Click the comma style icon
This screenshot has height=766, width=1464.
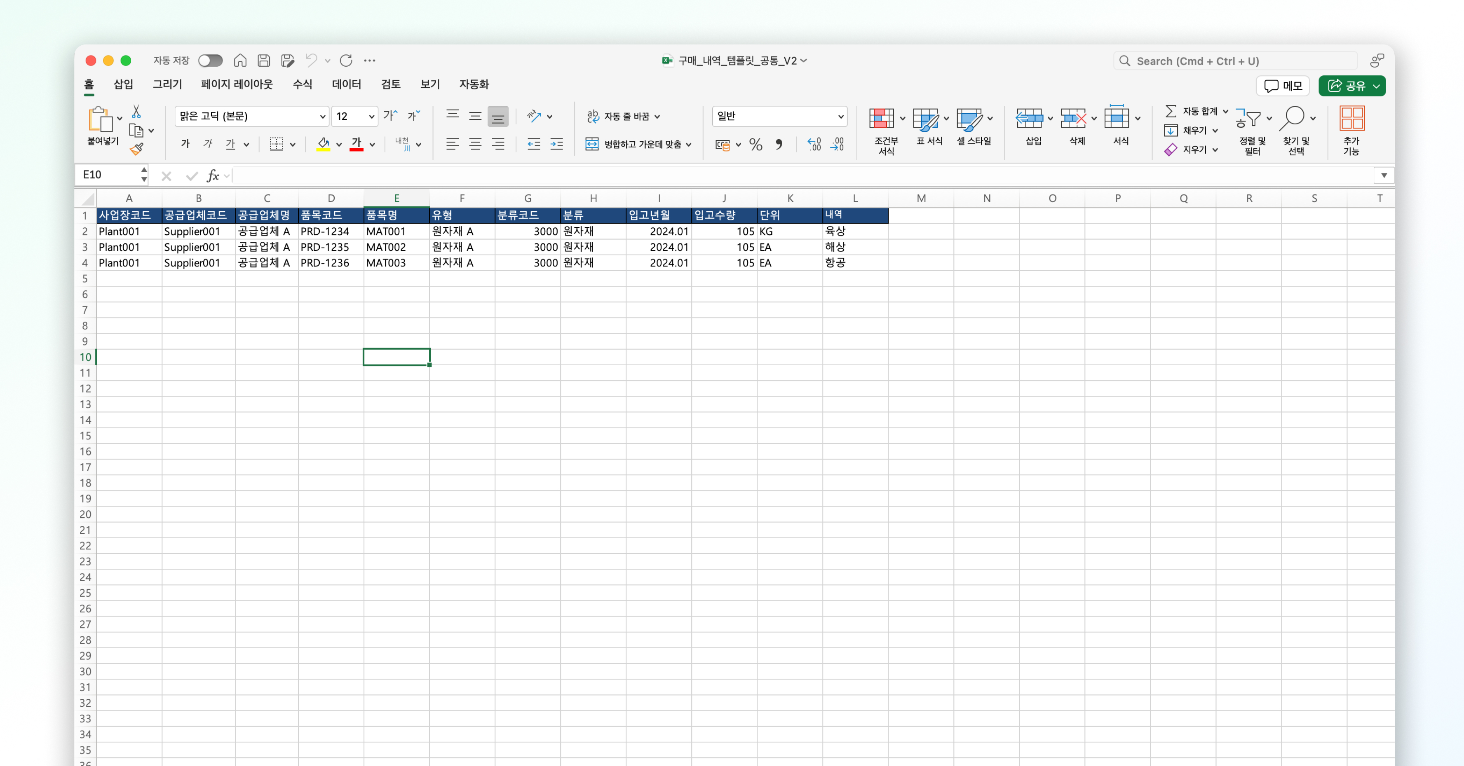779,145
